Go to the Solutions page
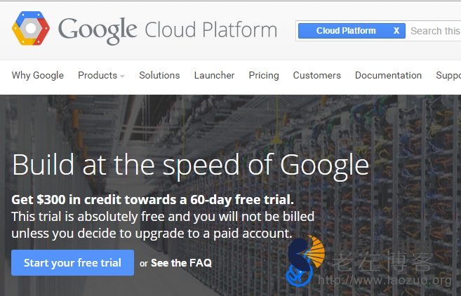 click(x=159, y=75)
